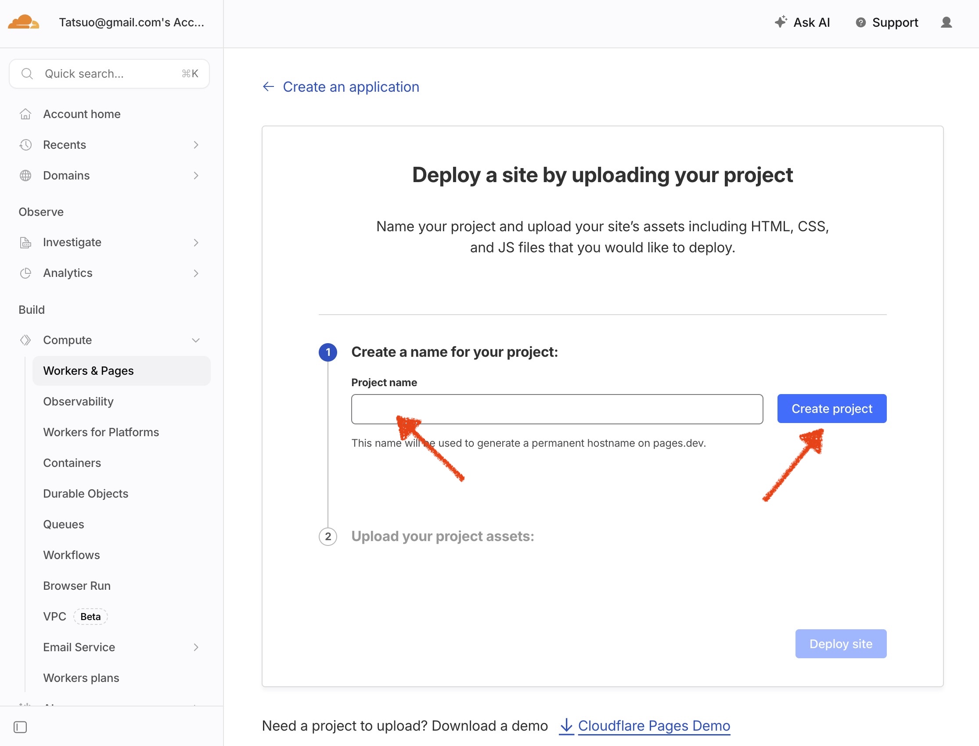This screenshot has height=746, width=979.
Task: Open Durable Objects
Action: (86, 493)
